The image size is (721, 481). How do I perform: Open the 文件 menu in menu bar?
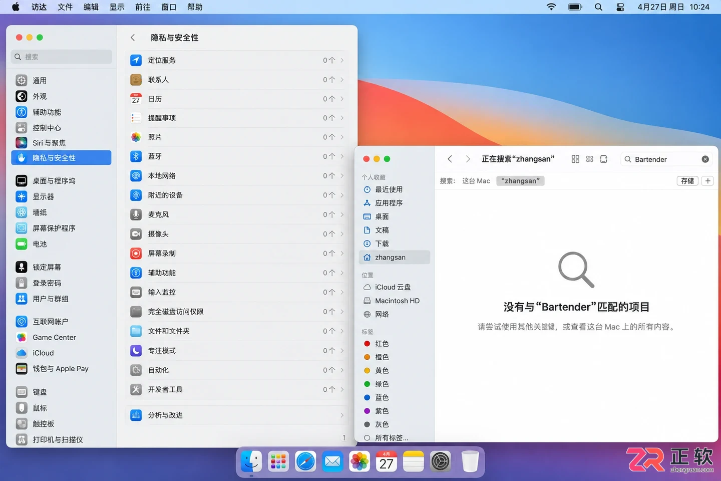(65, 7)
